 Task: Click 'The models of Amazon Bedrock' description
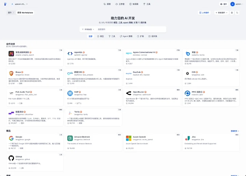79,144
